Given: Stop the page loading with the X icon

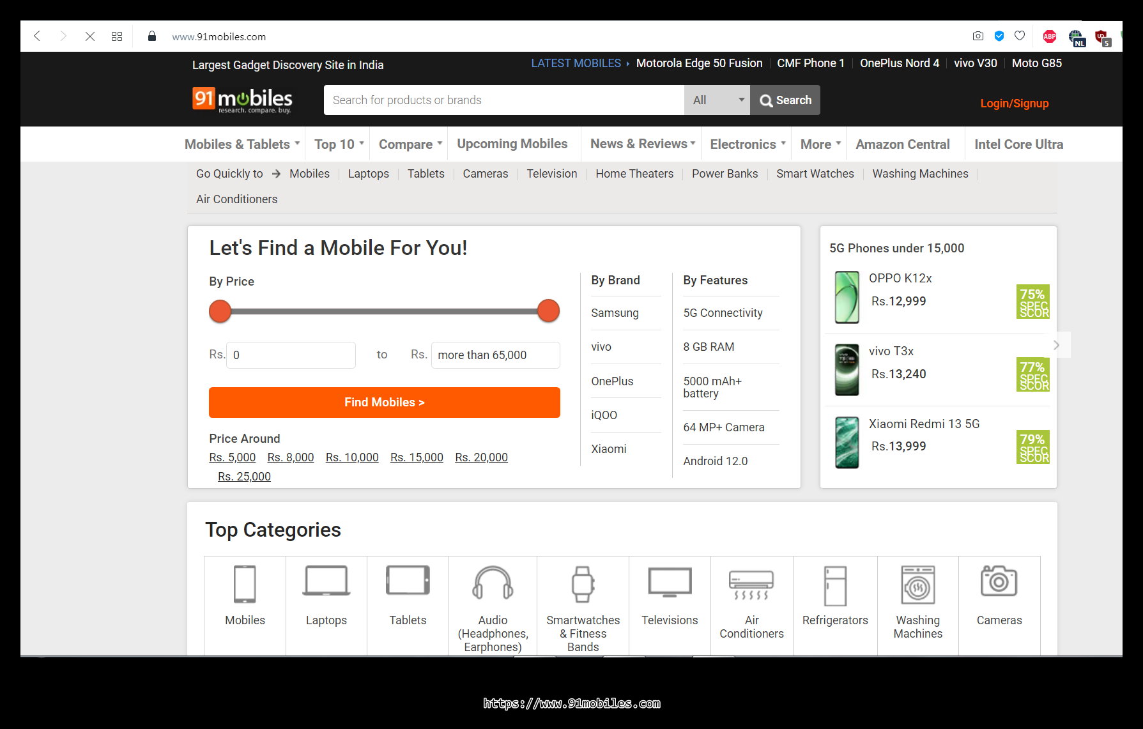Looking at the screenshot, I should [90, 36].
